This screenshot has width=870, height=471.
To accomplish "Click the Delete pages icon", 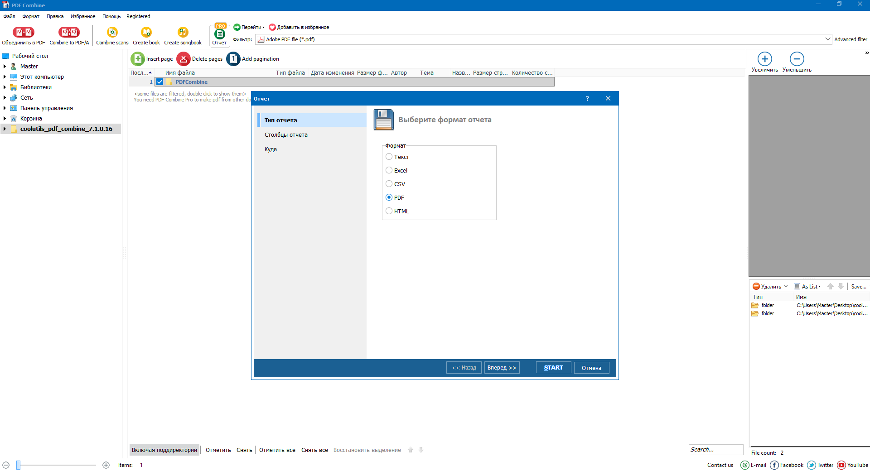I will pyautogui.click(x=184, y=59).
